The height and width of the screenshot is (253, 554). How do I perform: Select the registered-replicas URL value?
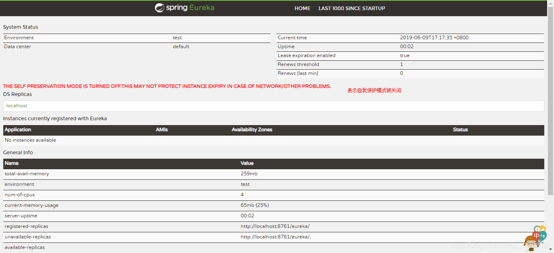[275, 226]
